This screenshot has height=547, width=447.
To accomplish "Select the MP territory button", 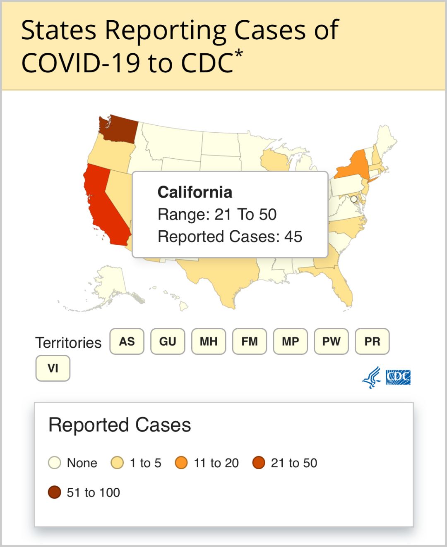I will coord(290,342).
